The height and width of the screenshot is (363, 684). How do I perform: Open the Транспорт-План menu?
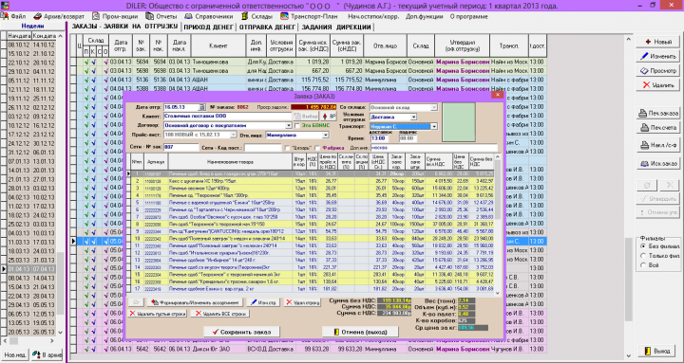tap(310, 16)
